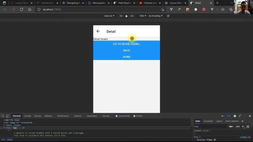
Task: Expand more style pane tabs chevron
Action: [x=242, y=121]
